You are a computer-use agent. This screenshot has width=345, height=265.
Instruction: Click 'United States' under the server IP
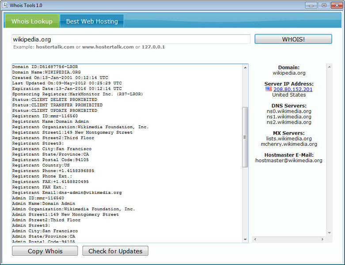point(289,95)
